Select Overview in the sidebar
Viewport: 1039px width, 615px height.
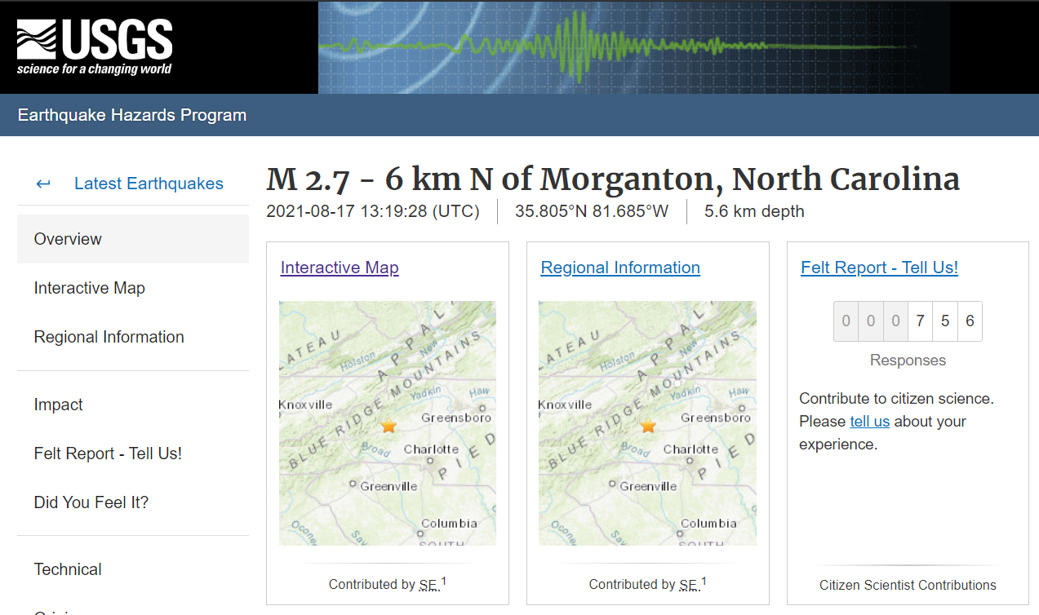(x=133, y=239)
